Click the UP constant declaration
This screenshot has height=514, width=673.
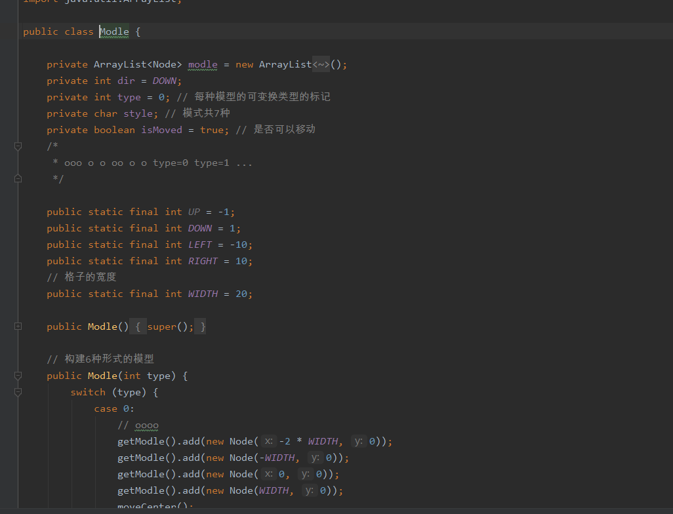click(x=194, y=212)
